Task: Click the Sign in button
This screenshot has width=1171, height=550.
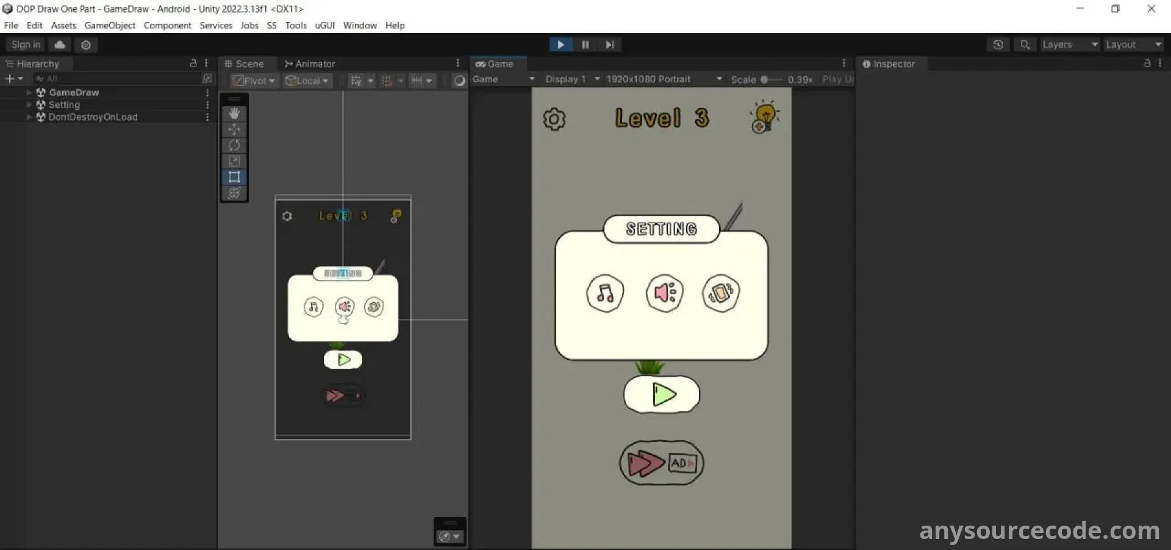Action: (x=26, y=45)
